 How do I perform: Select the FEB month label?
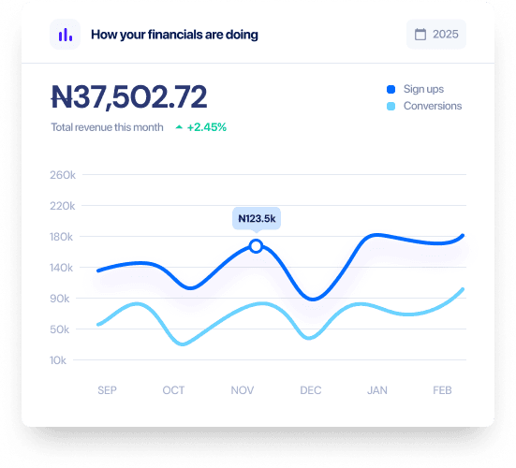442,390
